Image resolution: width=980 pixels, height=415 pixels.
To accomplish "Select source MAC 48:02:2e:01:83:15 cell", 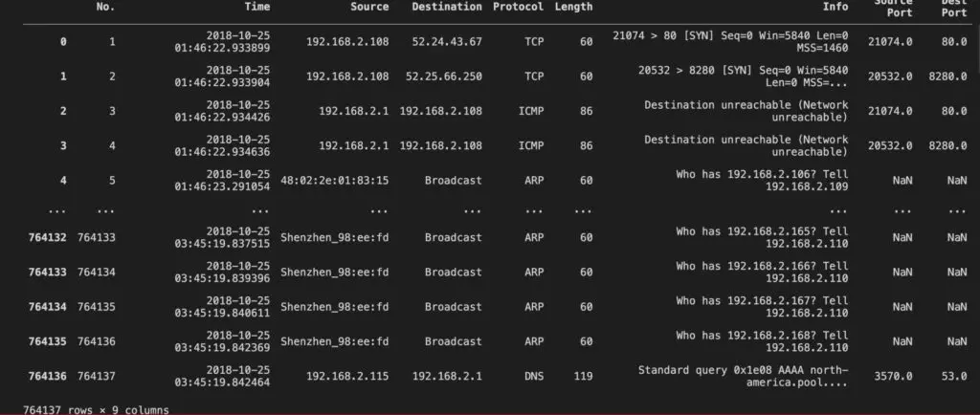I will [334, 181].
